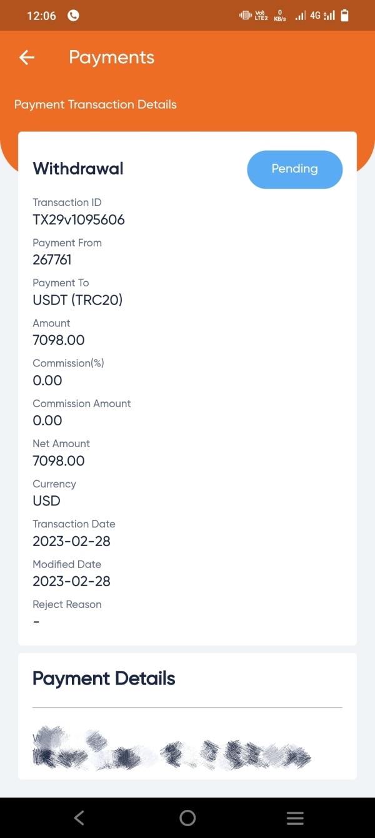Tap the Payment Transaction Details subtitle
375x838 pixels.
[95, 105]
